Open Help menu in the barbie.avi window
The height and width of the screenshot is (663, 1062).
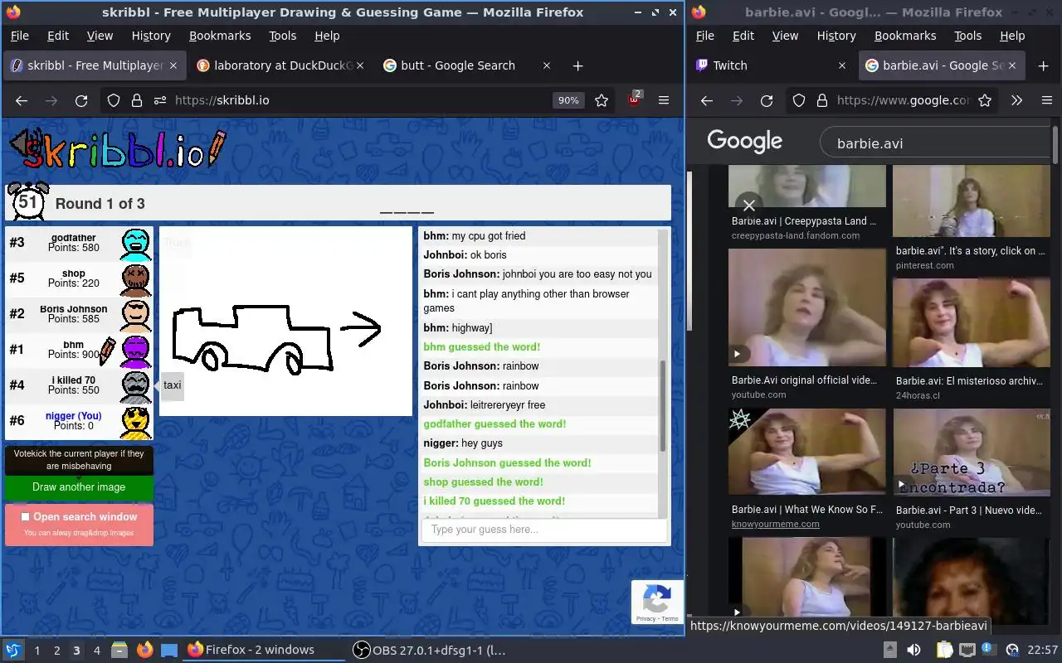1012,36
